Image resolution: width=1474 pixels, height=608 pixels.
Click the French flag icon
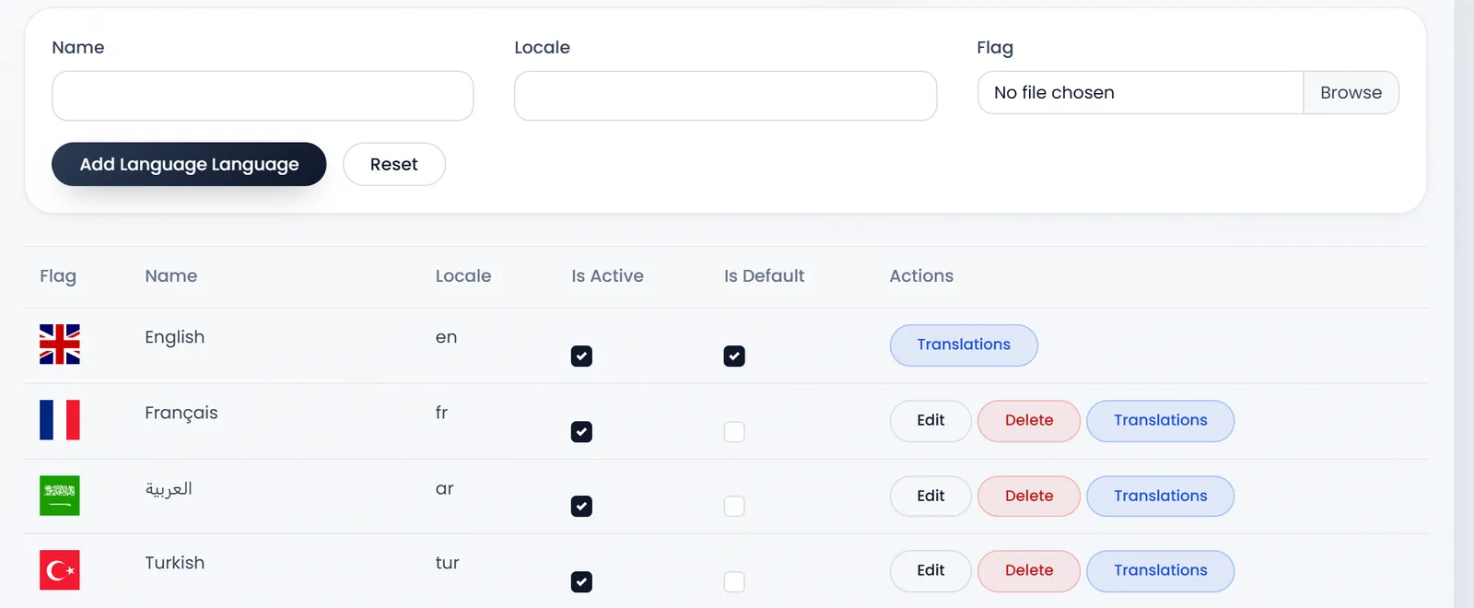point(60,420)
